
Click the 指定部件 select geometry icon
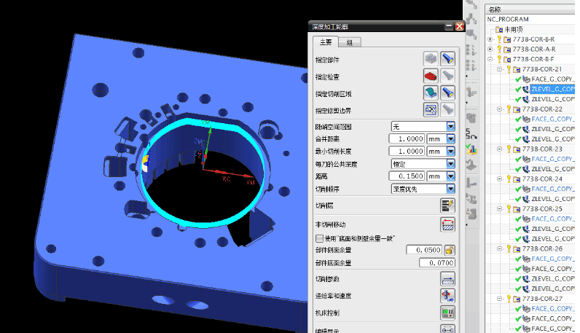(431, 59)
